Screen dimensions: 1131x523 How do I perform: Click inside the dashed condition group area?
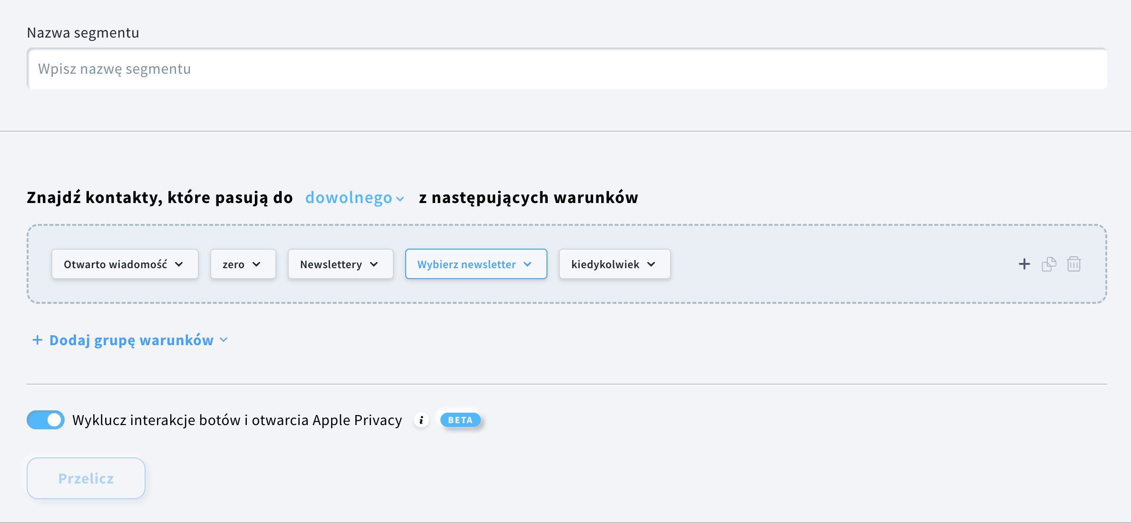pyautogui.click(x=809, y=264)
